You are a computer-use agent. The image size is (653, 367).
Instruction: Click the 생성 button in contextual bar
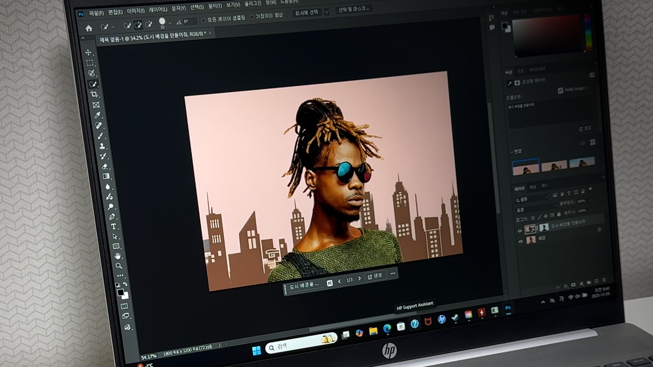375,276
